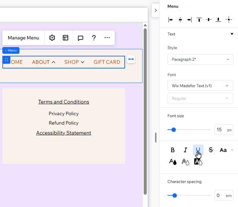Click the ABOUT menu item
The height and width of the screenshot is (207, 238).
41,62
